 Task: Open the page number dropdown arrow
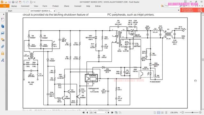click(x=106, y=112)
